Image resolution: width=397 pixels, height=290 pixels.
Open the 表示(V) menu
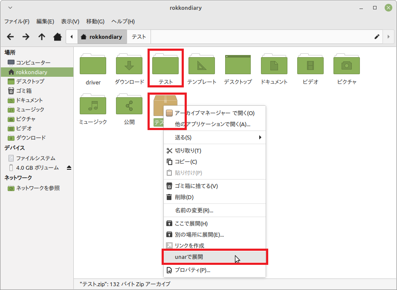pos(70,21)
